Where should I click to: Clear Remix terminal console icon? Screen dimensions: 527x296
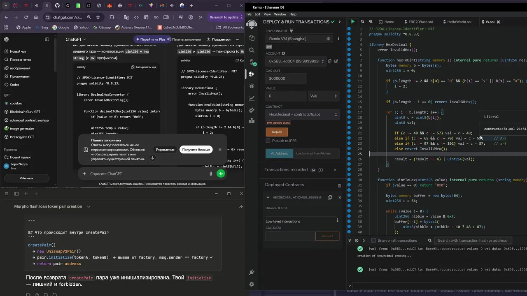[x=357, y=240]
